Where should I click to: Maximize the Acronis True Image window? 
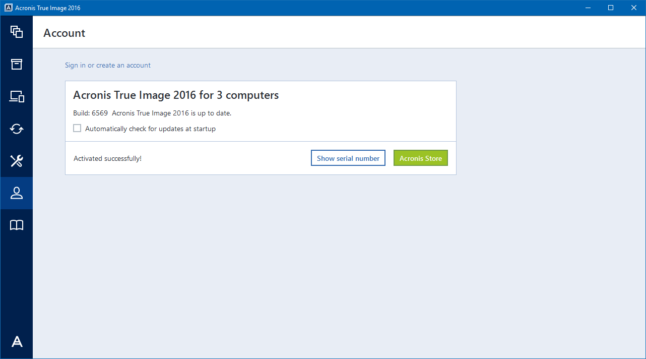[611, 8]
